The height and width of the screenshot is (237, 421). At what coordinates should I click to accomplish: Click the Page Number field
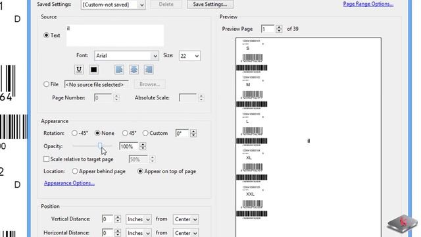click(103, 98)
